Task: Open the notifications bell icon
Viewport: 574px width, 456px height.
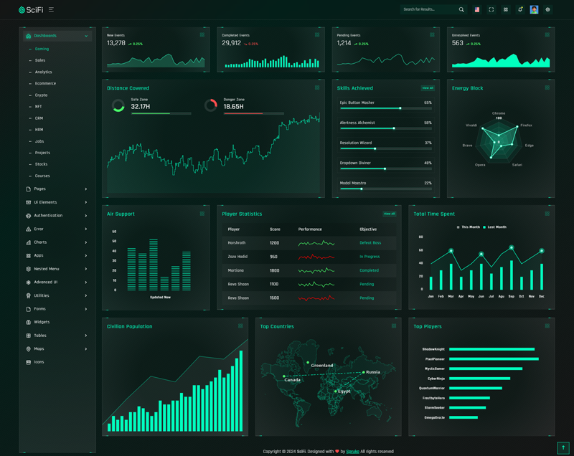Action: (520, 10)
